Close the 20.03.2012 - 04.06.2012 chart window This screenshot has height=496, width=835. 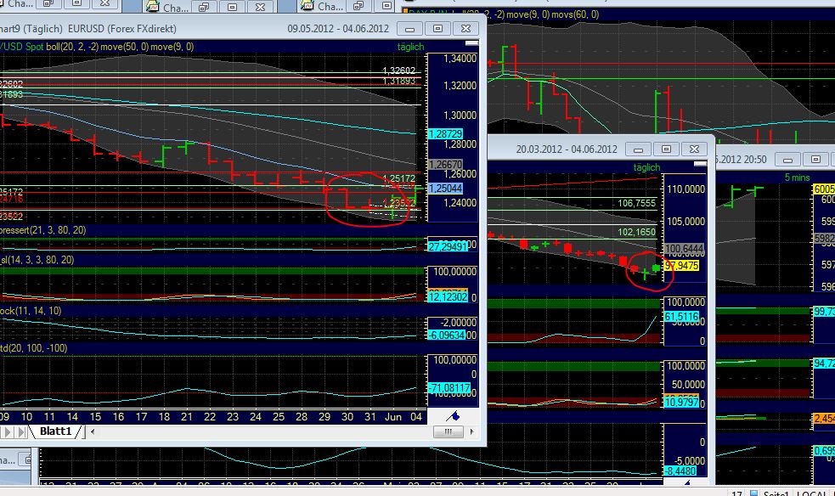(x=694, y=149)
